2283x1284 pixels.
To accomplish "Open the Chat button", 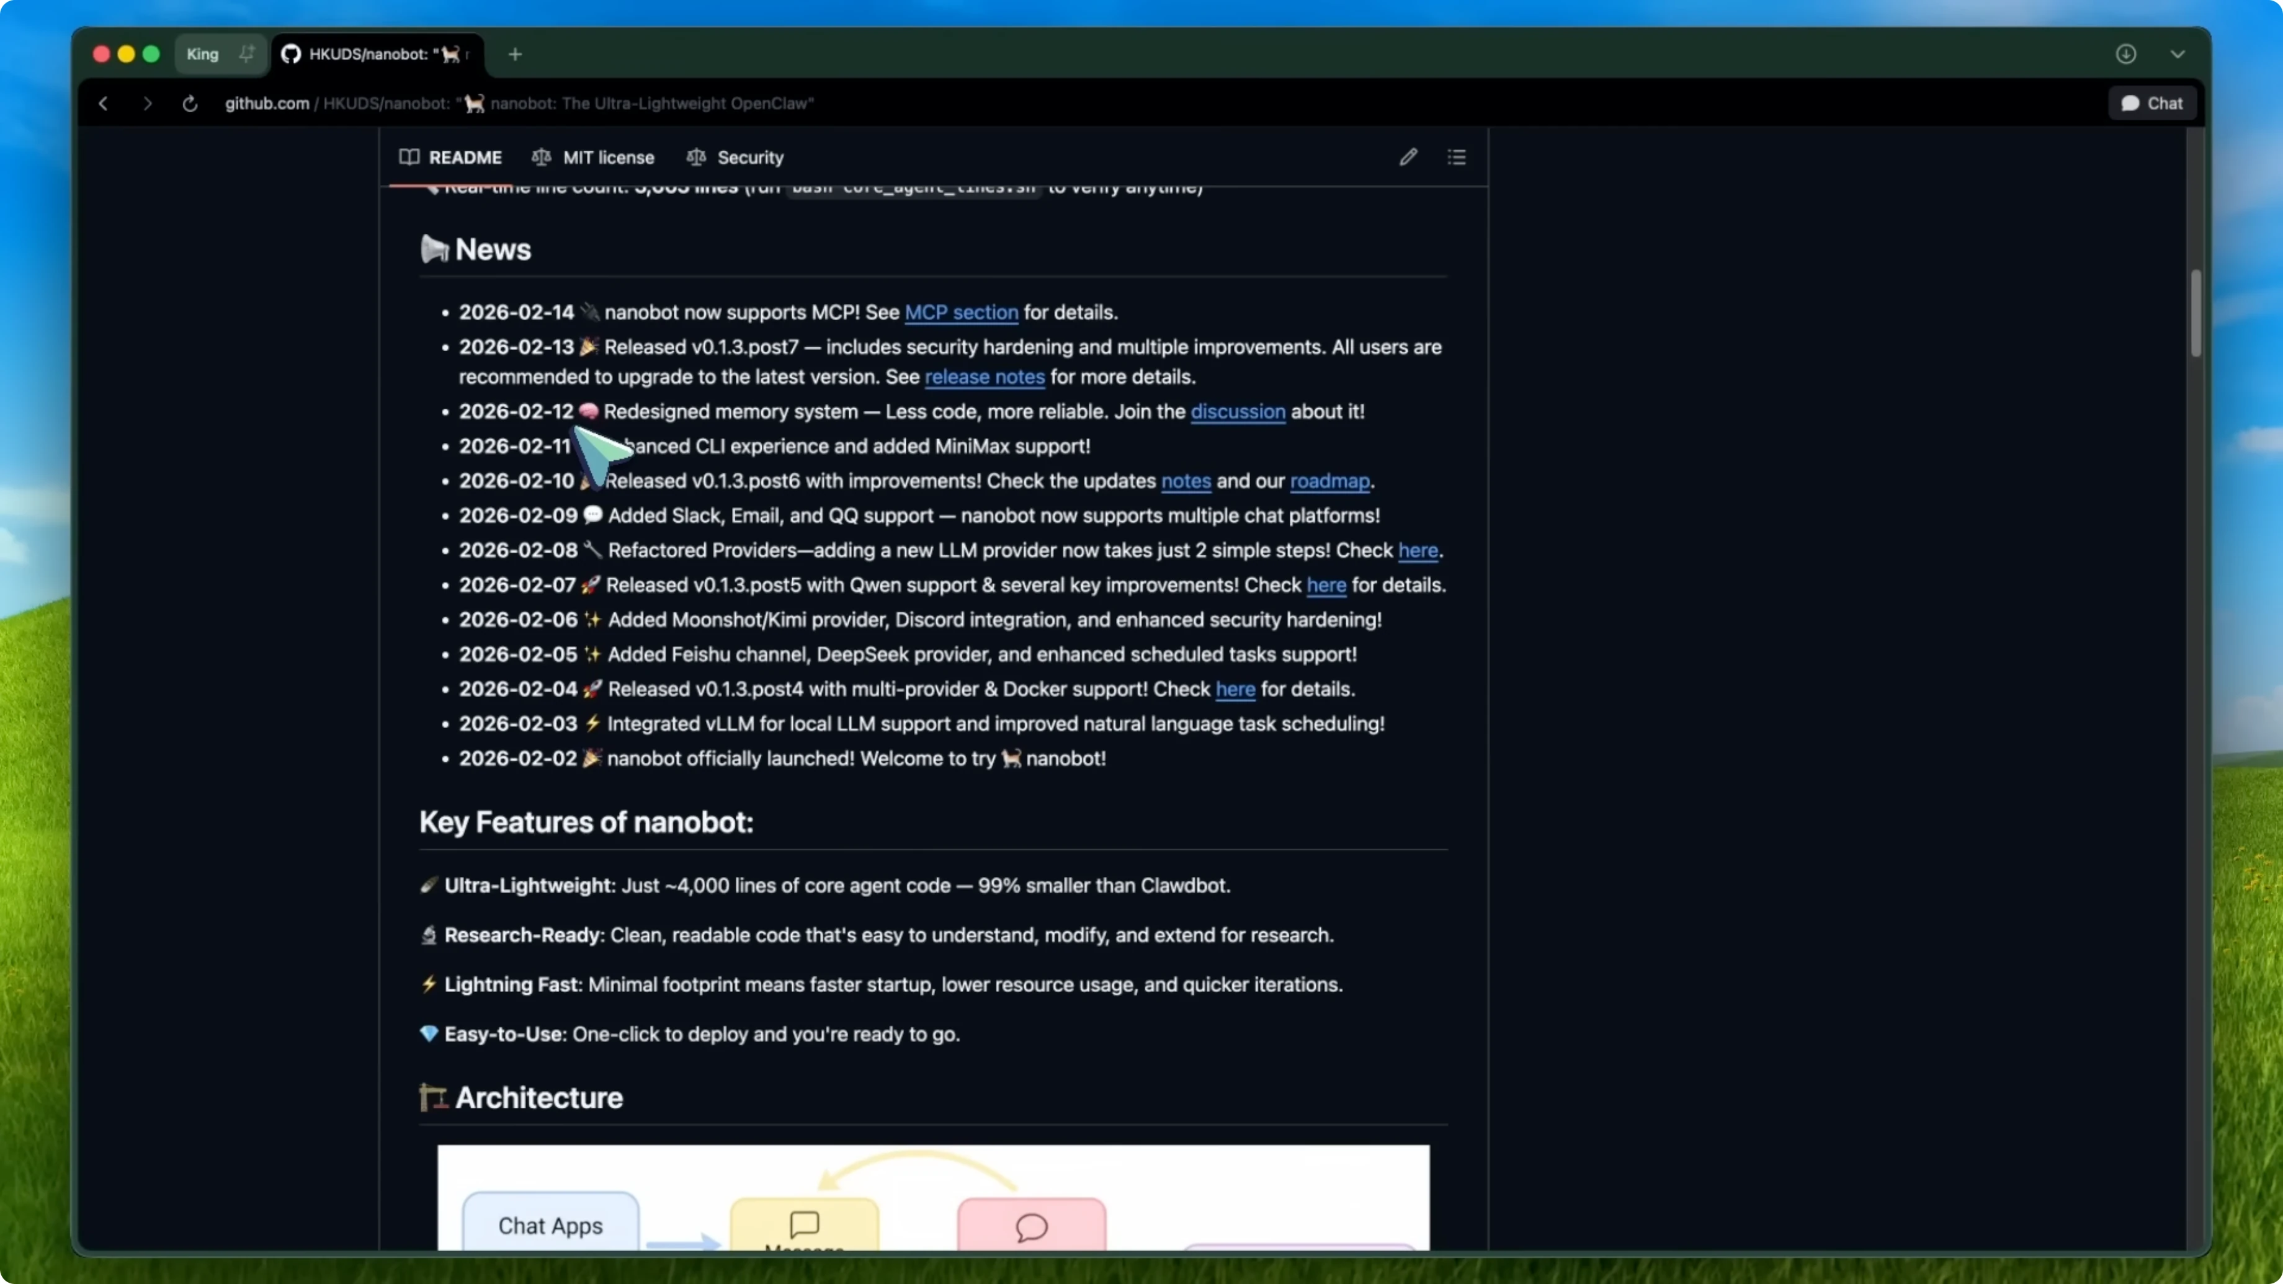I will 2151,103.
